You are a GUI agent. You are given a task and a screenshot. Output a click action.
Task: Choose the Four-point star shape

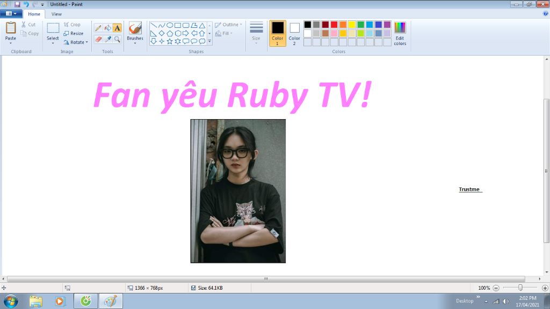[161, 41]
